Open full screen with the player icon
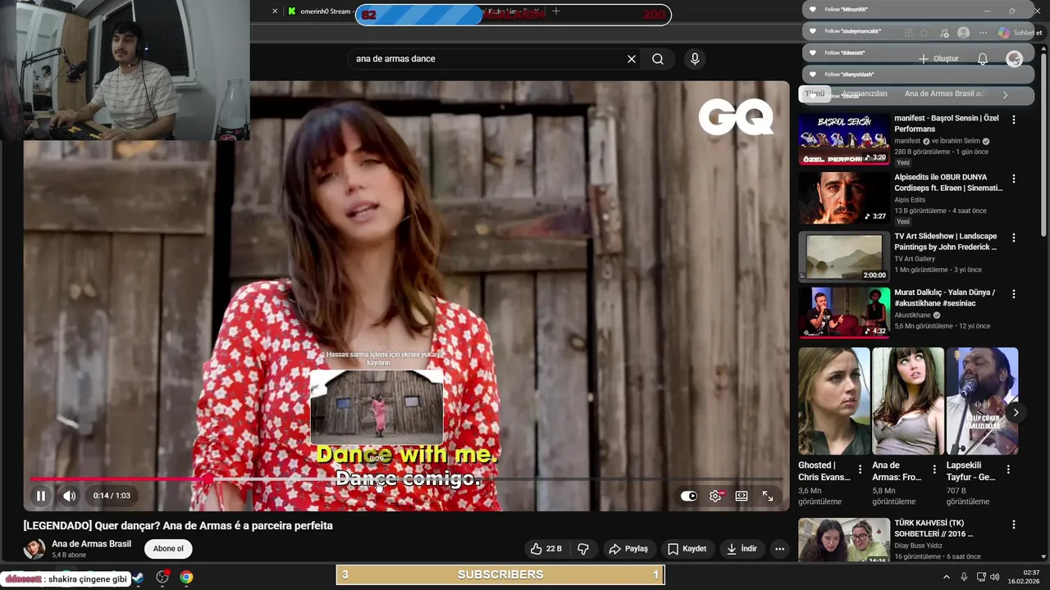Image resolution: width=1050 pixels, height=590 pixels. [x=768, y=496]
